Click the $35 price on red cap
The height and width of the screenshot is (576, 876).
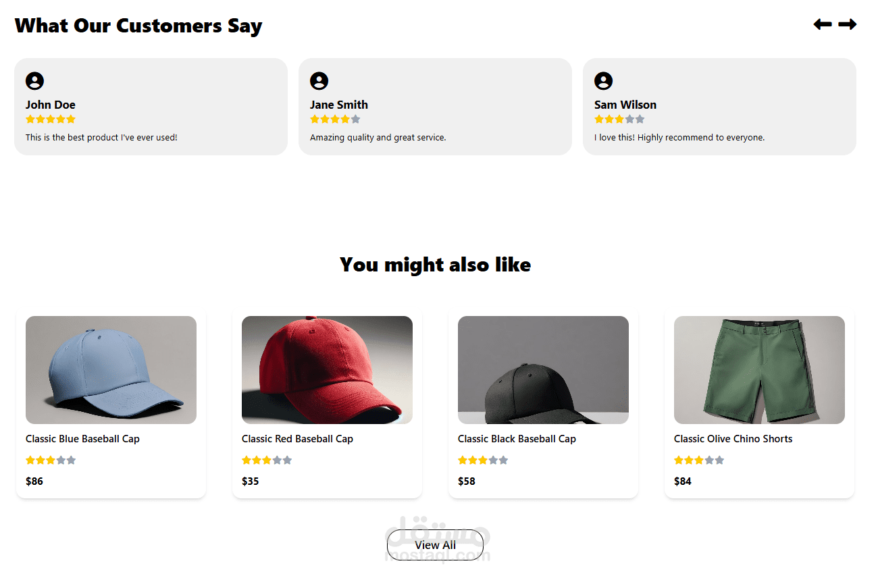click(250, 481)
